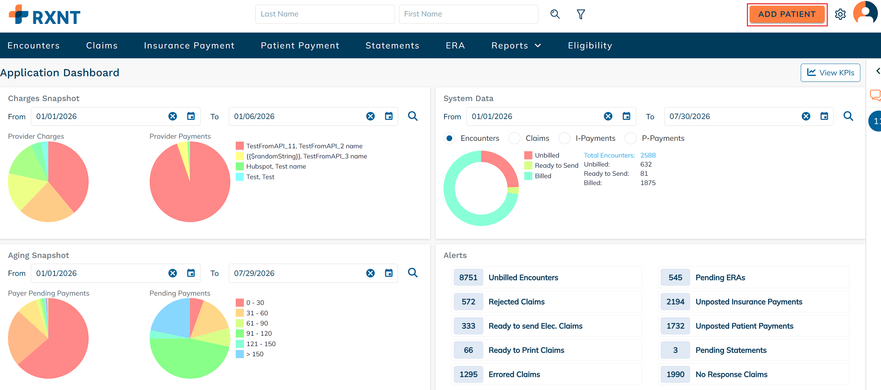Open the settings gear icon
Image resolution: width=881 pixels, height=390 pixels.
point(840,14)
